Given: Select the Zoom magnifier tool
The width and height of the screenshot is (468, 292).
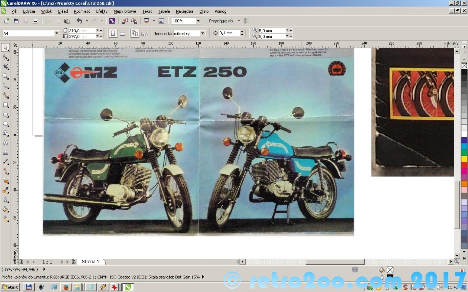Looking at the screenshot, I should (6, 77).
